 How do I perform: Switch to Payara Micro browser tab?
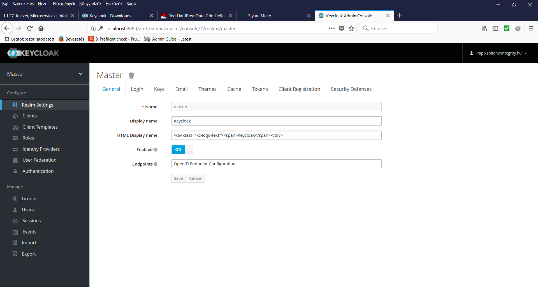click(275, 16)
